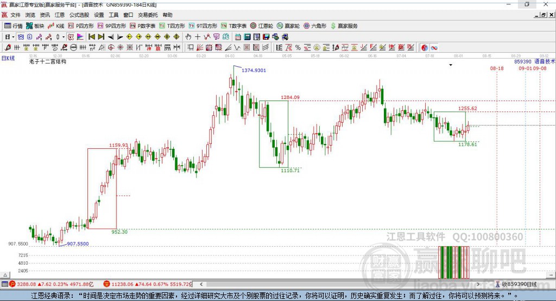
Task: Click the red target circle tool icon
Action: [110, 47]
